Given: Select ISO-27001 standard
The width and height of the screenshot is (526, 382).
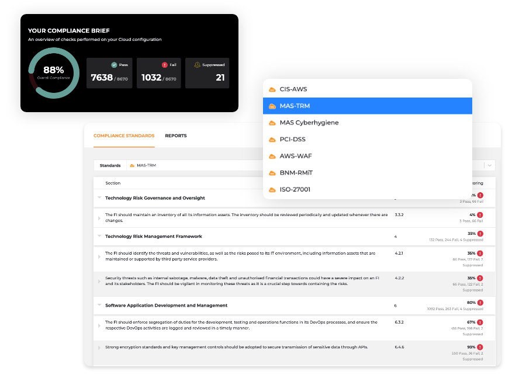Looking at the screenshot, I should (x=368, y=189).
